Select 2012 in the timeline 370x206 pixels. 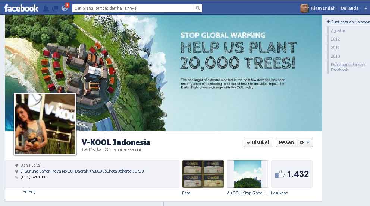pos(335,39)
